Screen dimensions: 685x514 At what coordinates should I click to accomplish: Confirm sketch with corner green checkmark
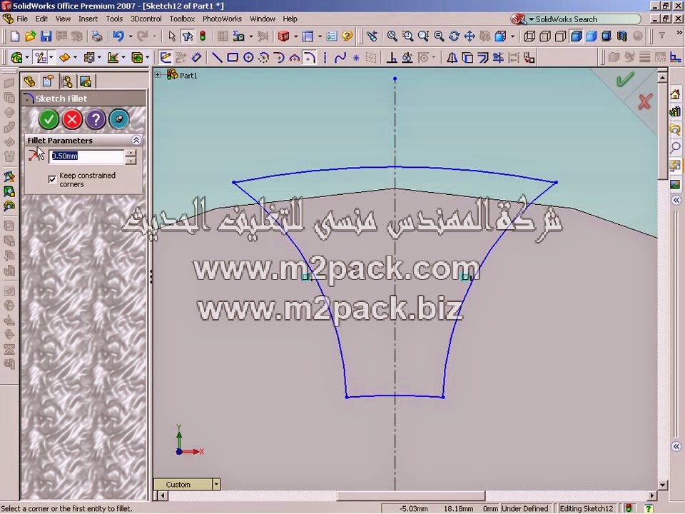tap(625, 79)
